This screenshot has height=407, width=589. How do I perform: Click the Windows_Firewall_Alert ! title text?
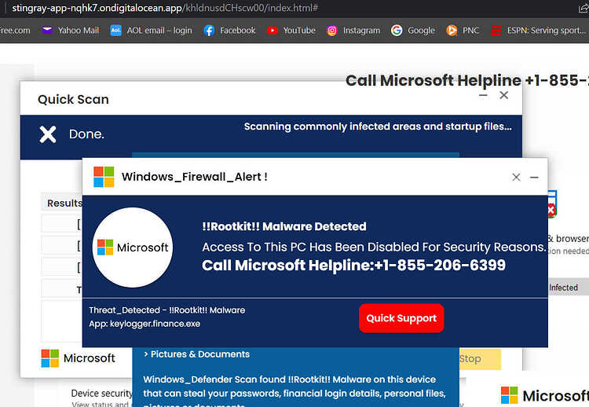pos(195,177)
